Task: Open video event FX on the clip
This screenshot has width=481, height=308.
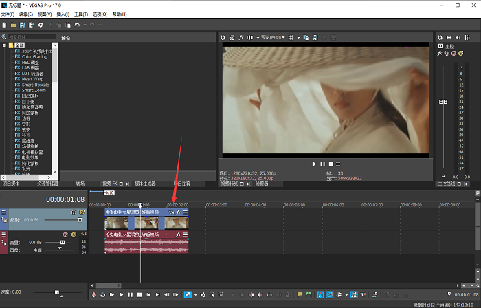Action: 178,213
